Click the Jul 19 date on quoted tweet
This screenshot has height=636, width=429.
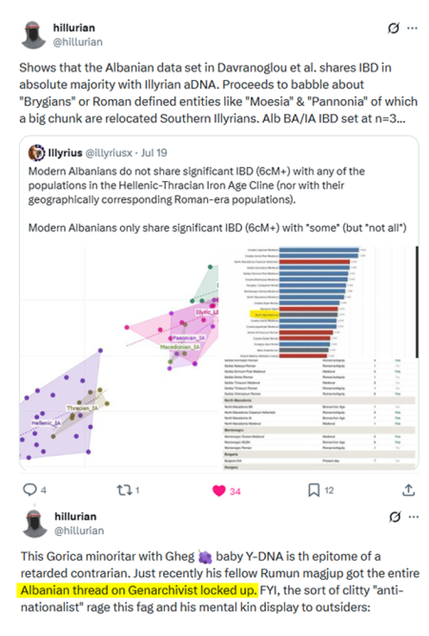[x=154, y=153]
